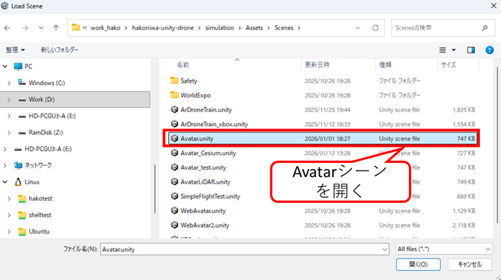The width and height of the screenshot is (501, 280).
Task: Navigate to Assets in breadcrumb
Action: tap(254, 28)
